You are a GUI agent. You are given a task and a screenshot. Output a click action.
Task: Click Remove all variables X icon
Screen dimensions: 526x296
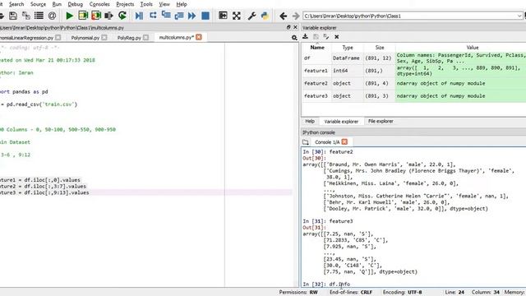point(336,36)
